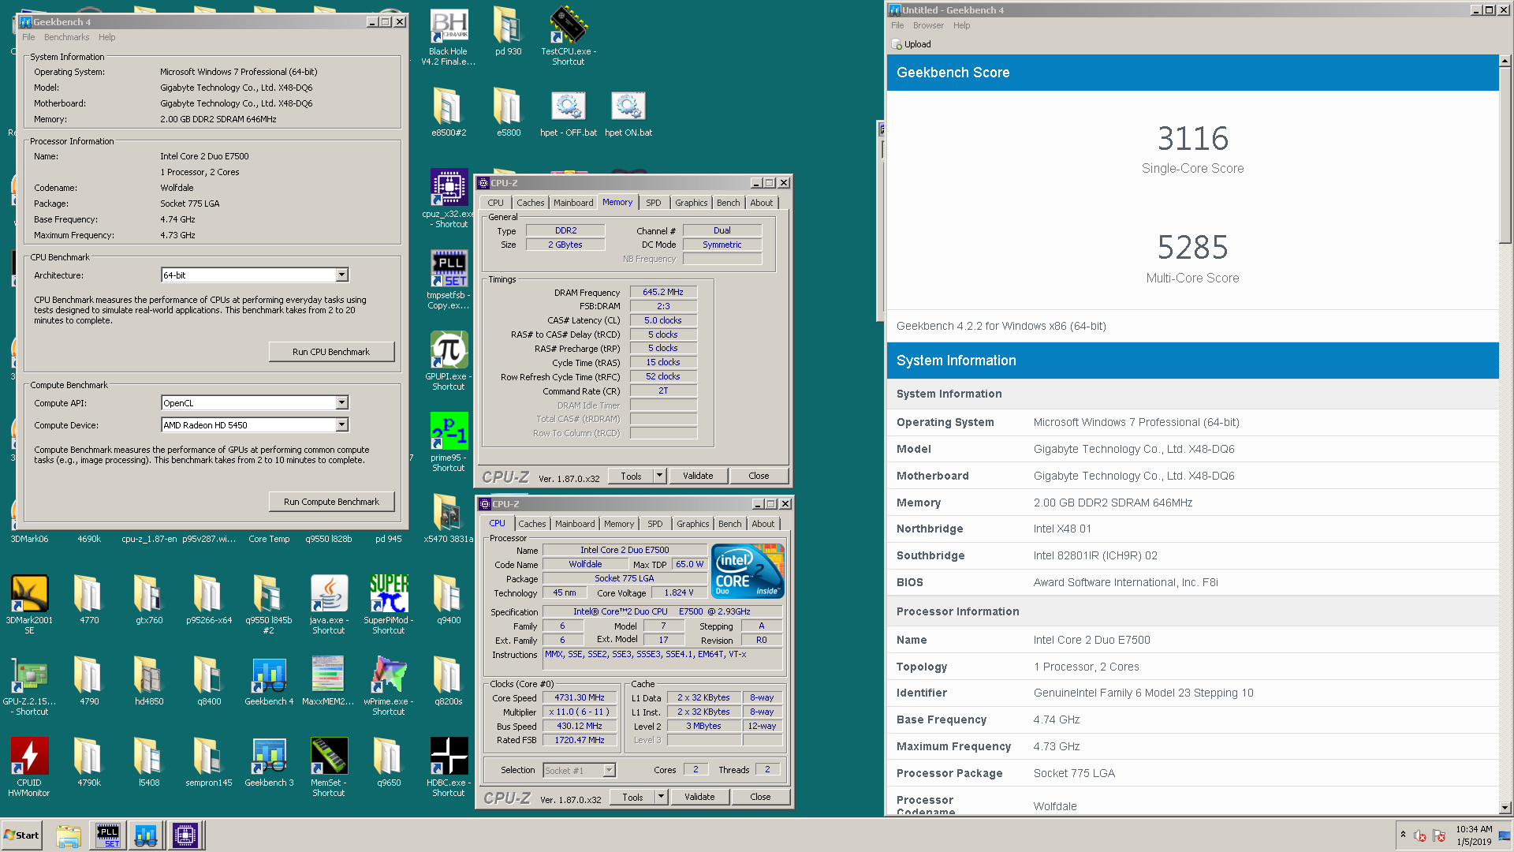1514x852 pixels.
Task: Switch to PLL SET taskbar item
Action: click(x=108, y=835)
